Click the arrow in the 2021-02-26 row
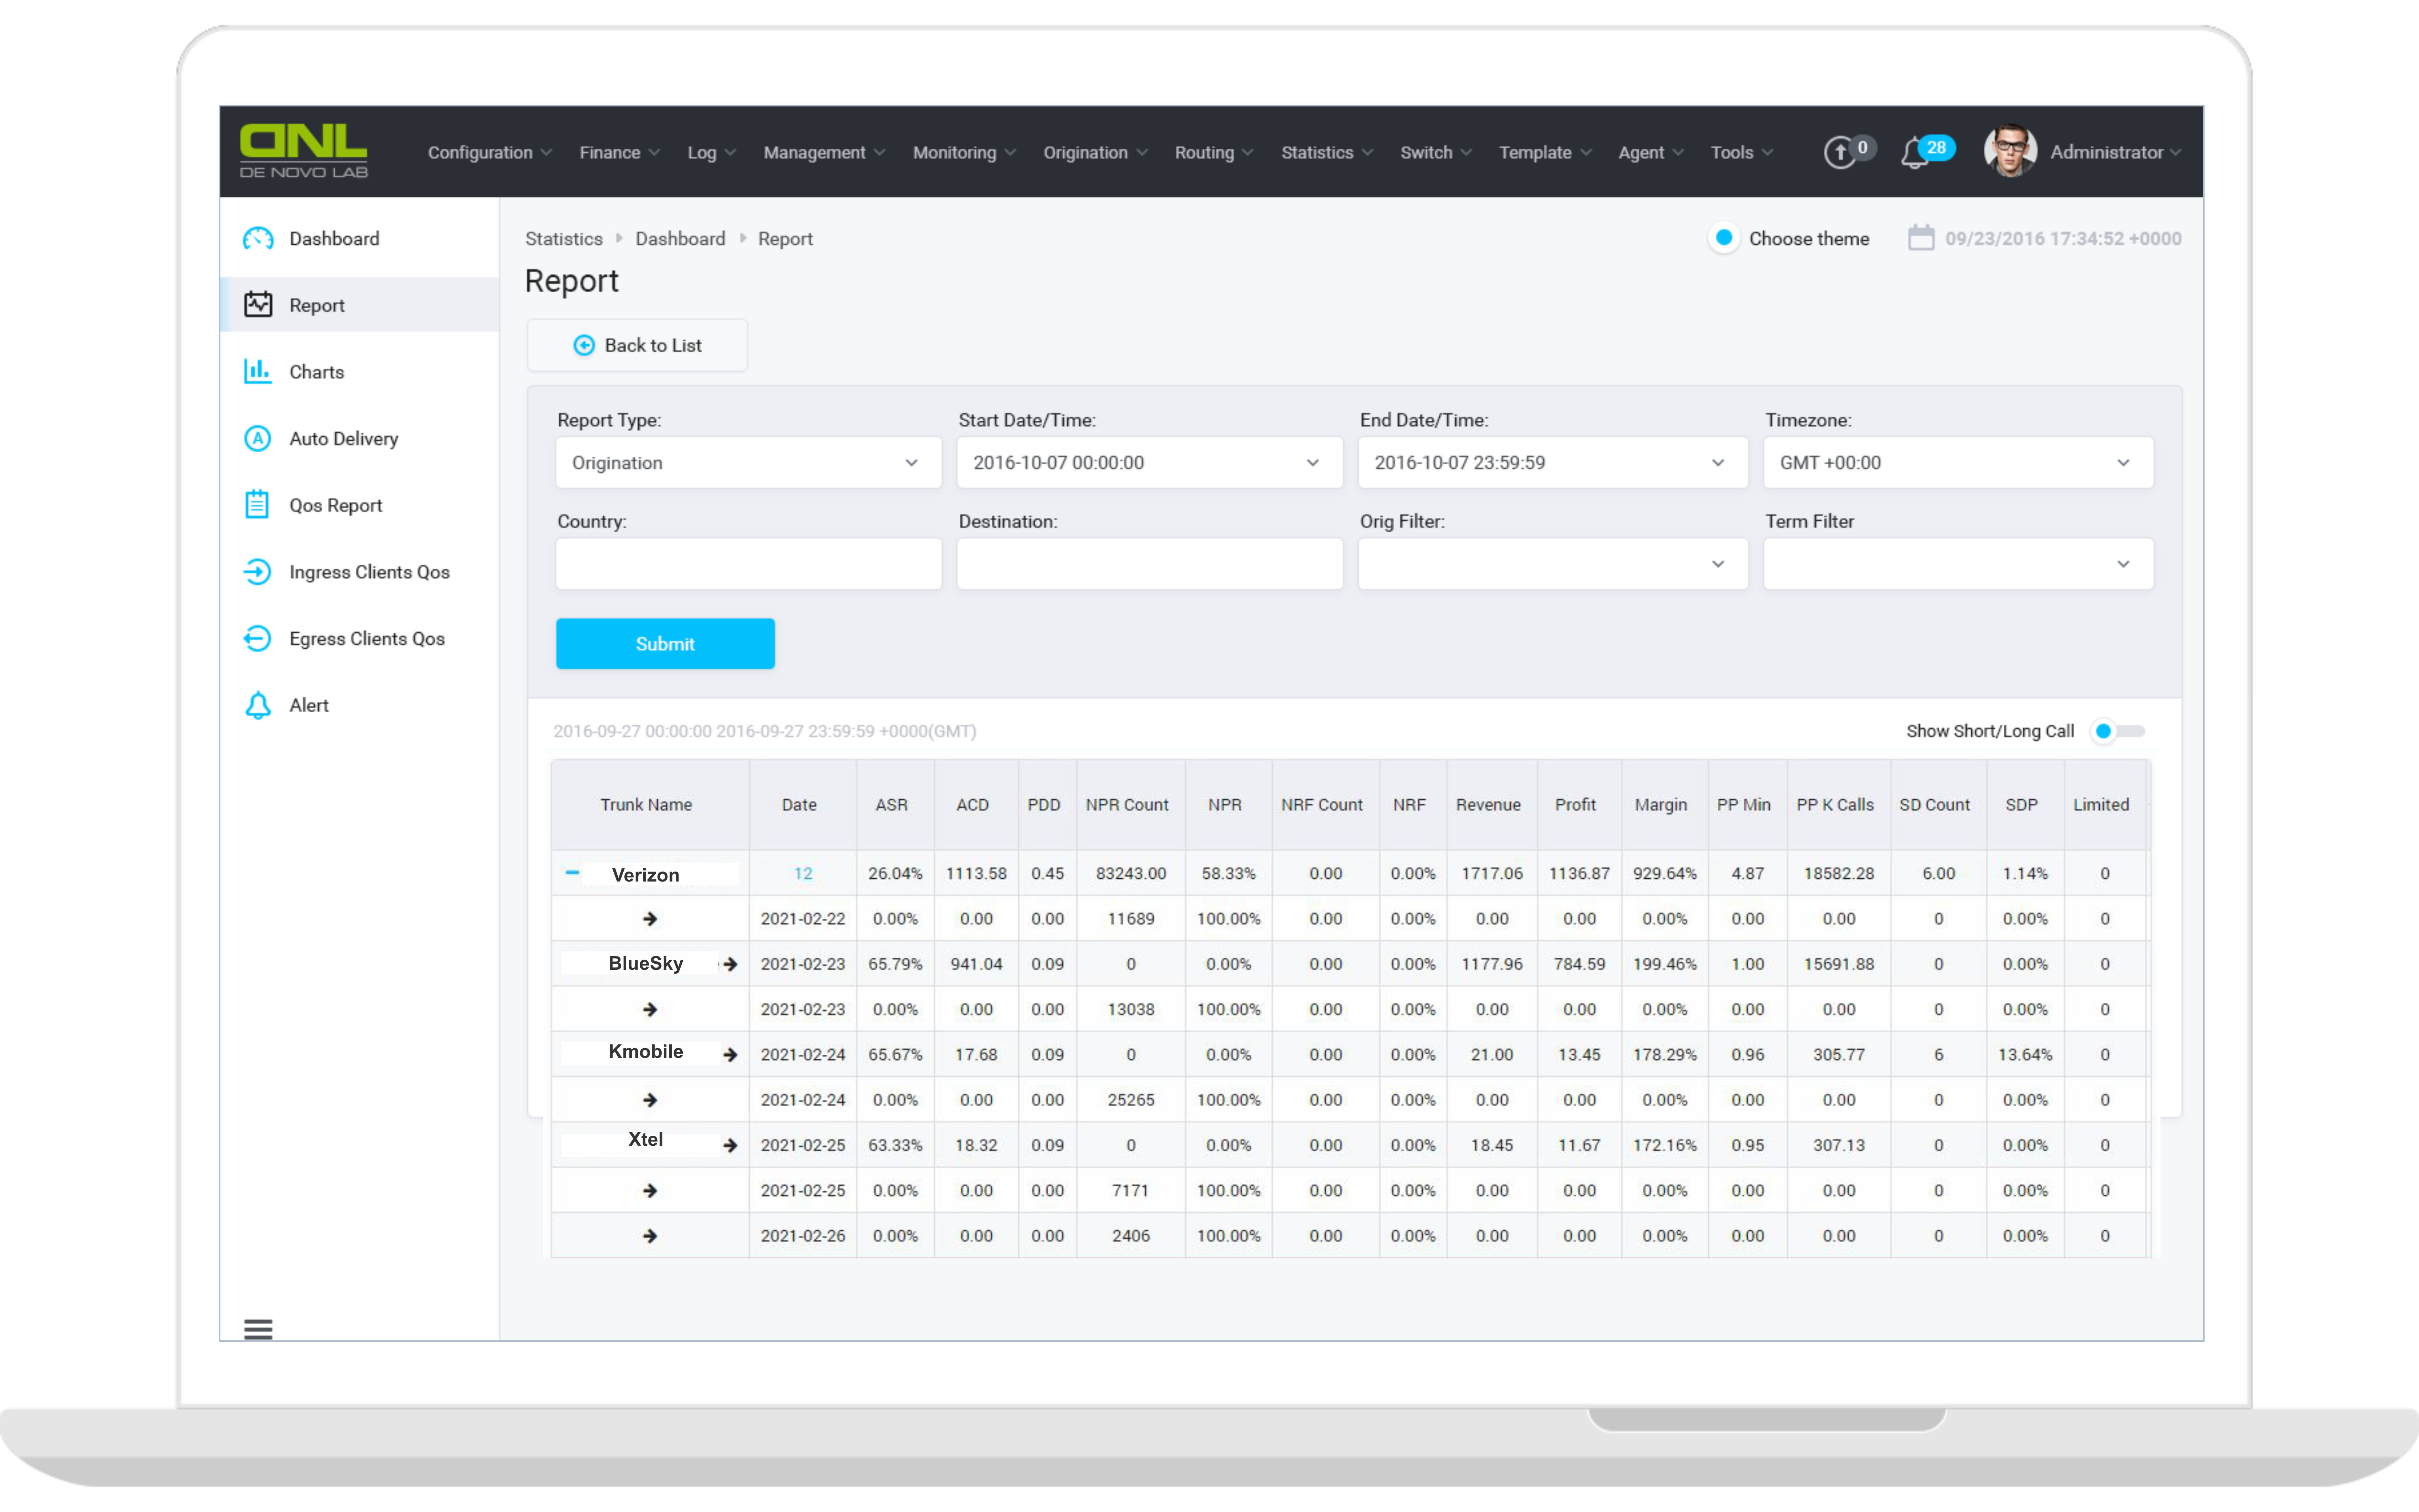The image size is (2419, 1512). point(650,1236)
